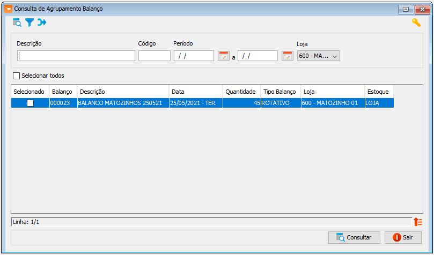Open the start date calendar picker
The width and height of the screenshot is (434, 255).
coord(224,56)
